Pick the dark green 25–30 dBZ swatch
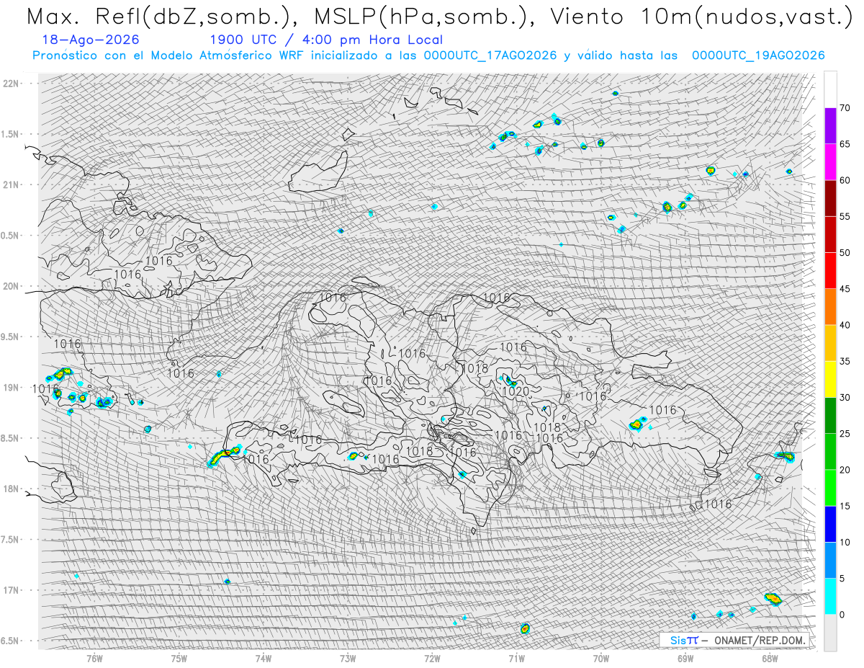Screen dimensions: 864x668 coord(830,416)
